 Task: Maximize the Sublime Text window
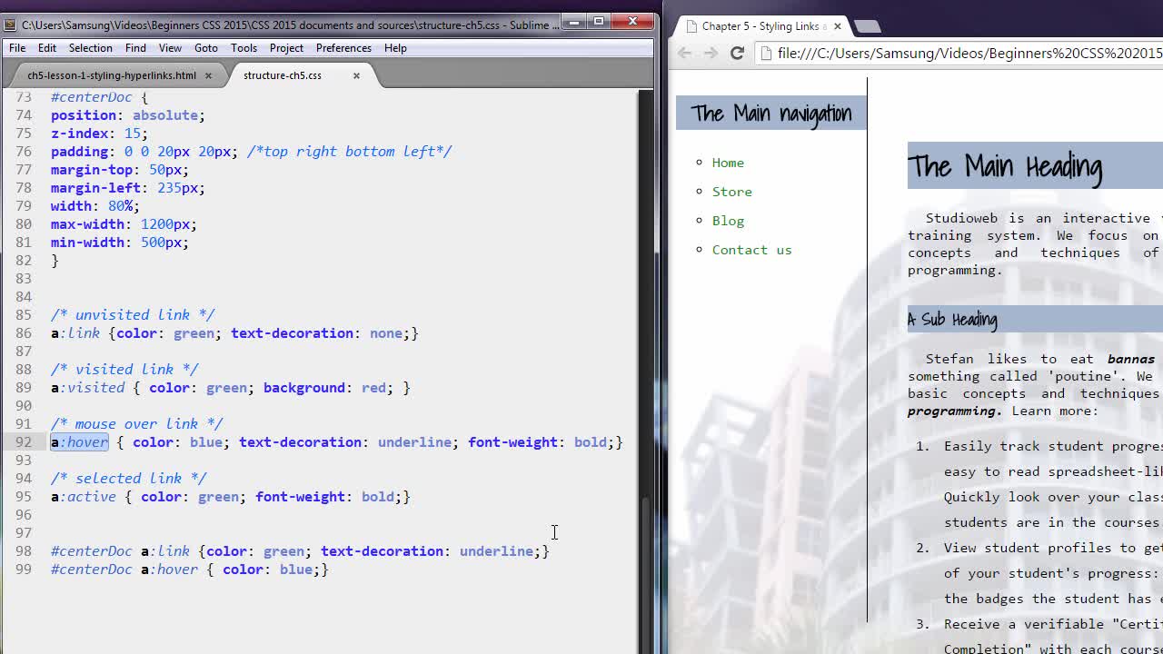click(599, 22)
